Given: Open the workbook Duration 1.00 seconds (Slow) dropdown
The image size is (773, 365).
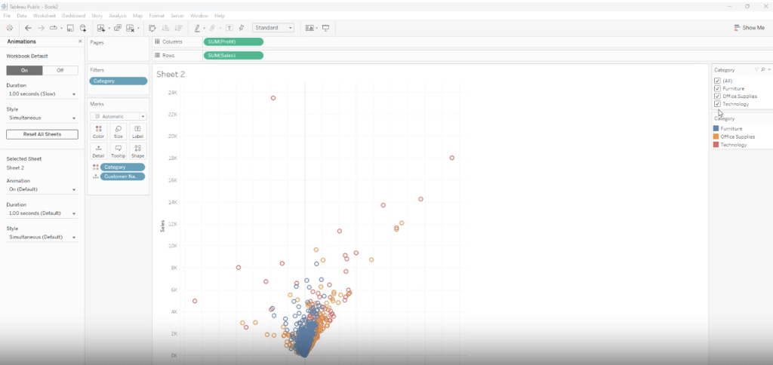Looking at the screenshot, I should point(42,94).
